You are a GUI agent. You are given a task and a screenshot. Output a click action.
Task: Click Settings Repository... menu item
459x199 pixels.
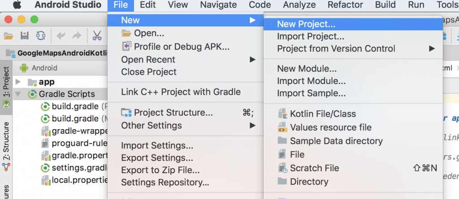[x=185, y=182]
